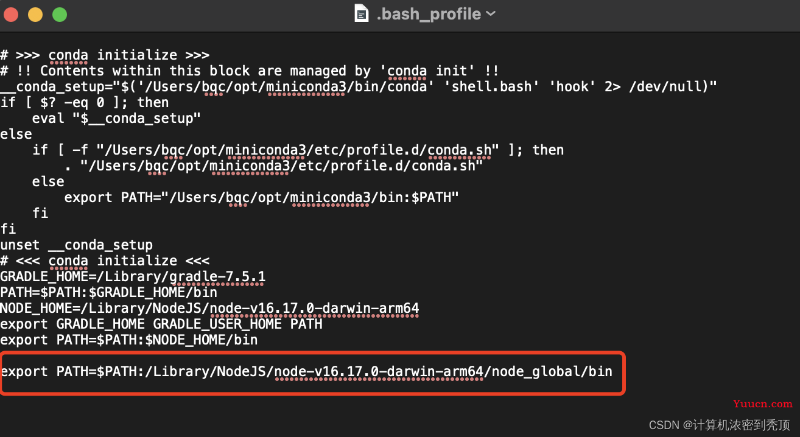This screenshot has width=800, height=437.
Task: Click the line 'if [ -f "/Users/bqc/opt/miniconda3/etc/profile.d/conda.sh" ]; then'
Action: coord(298,150)
